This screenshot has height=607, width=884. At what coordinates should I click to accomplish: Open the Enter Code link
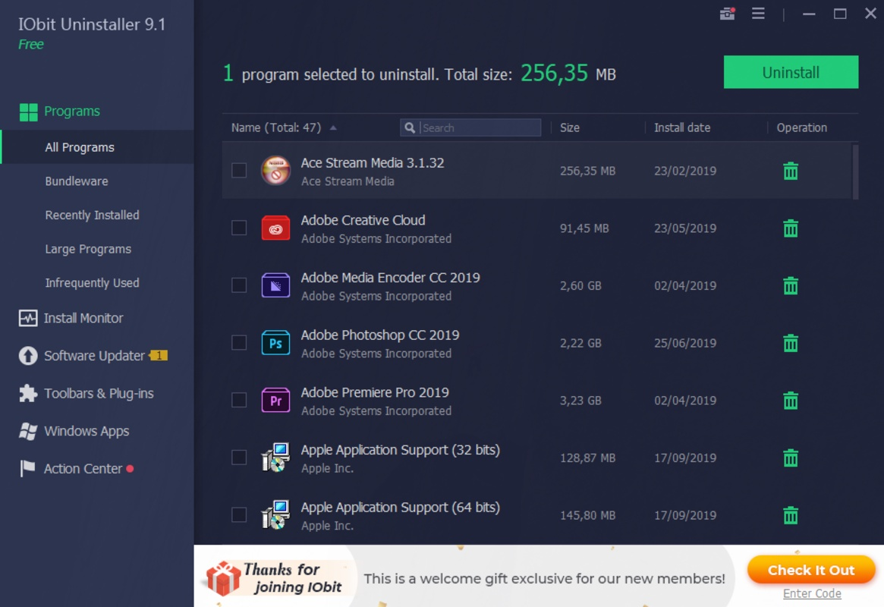click(x=811, y=593)
